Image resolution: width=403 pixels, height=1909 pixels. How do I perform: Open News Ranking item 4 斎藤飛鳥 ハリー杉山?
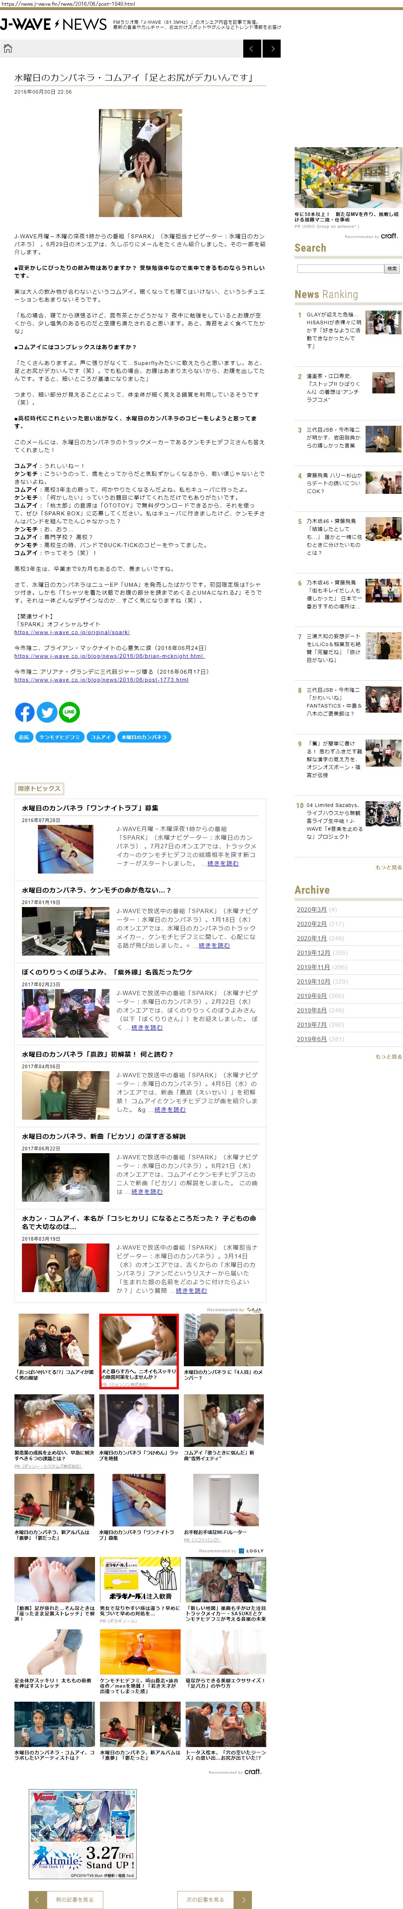[x=334, y=483]
